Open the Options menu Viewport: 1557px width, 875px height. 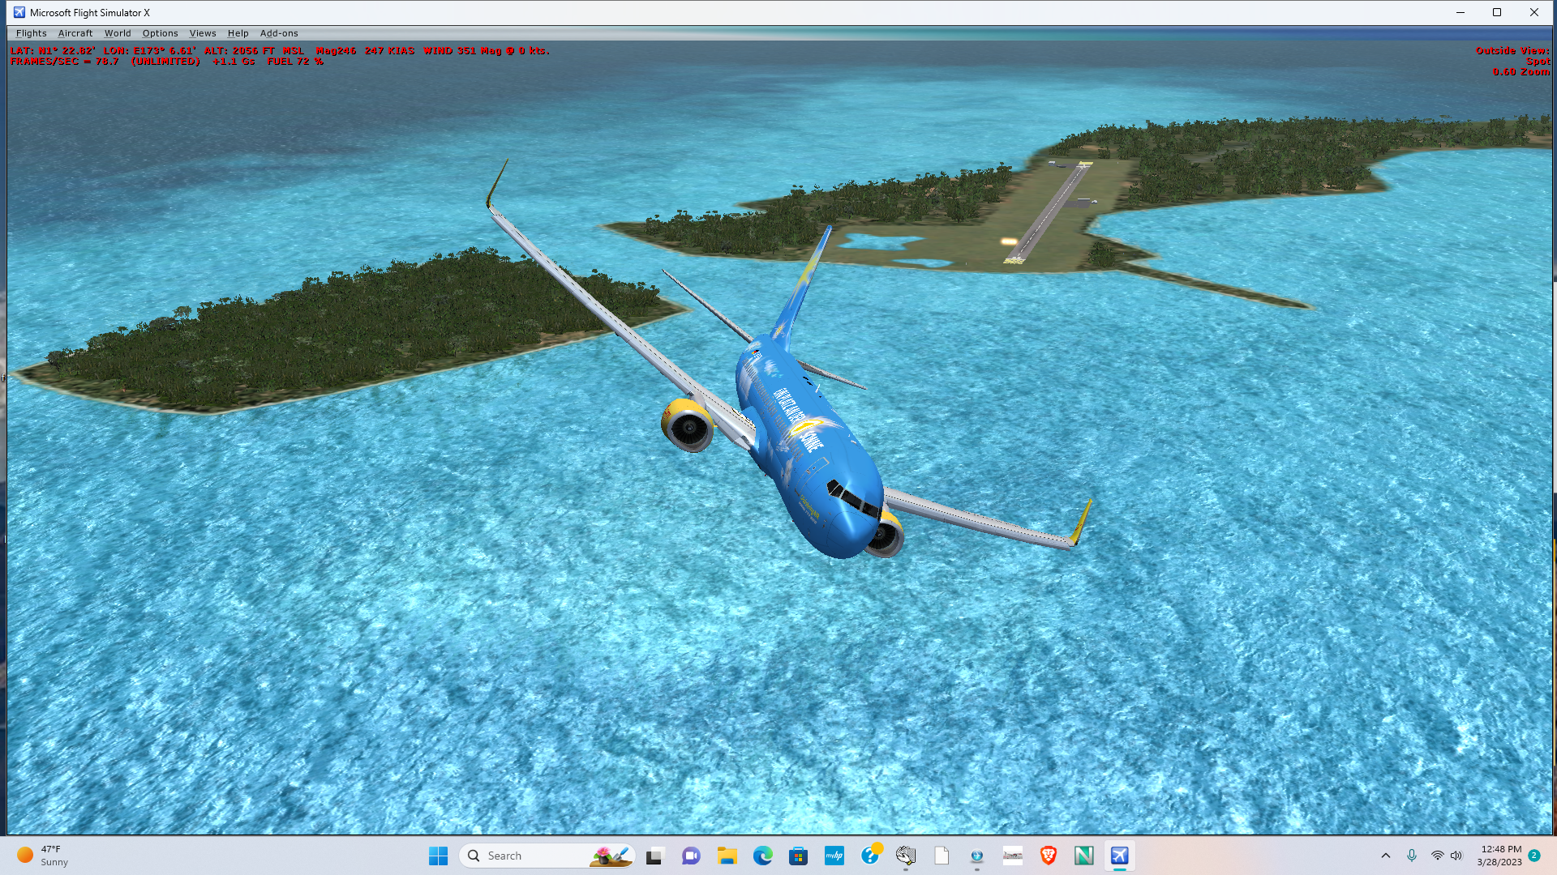pos(160,33)
